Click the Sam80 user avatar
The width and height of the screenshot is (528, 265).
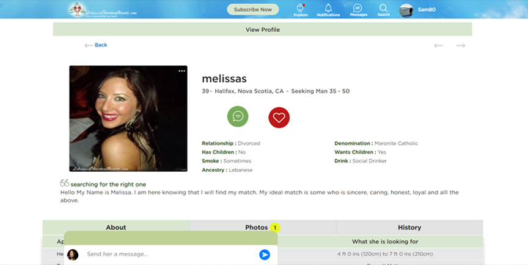(x=406, y=10)
